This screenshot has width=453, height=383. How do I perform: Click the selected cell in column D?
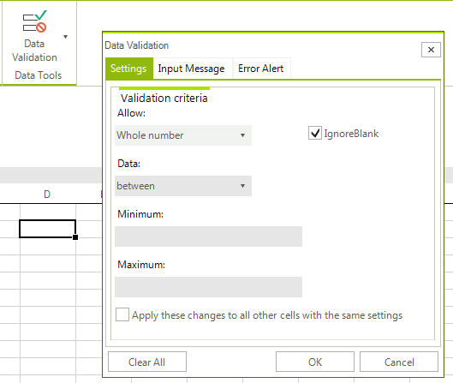point(48,229)
